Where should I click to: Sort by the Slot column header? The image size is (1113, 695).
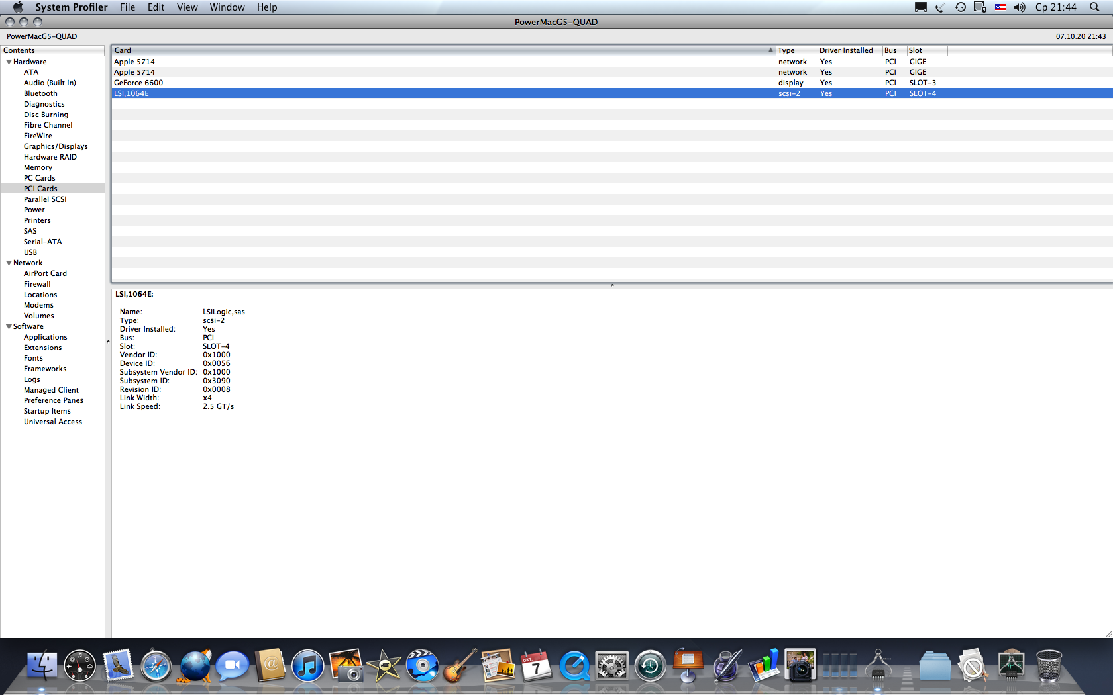coord(927,50)
